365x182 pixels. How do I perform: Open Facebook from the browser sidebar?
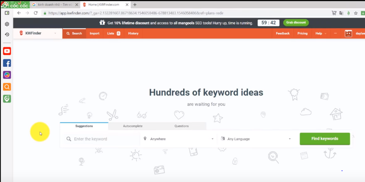7,63
